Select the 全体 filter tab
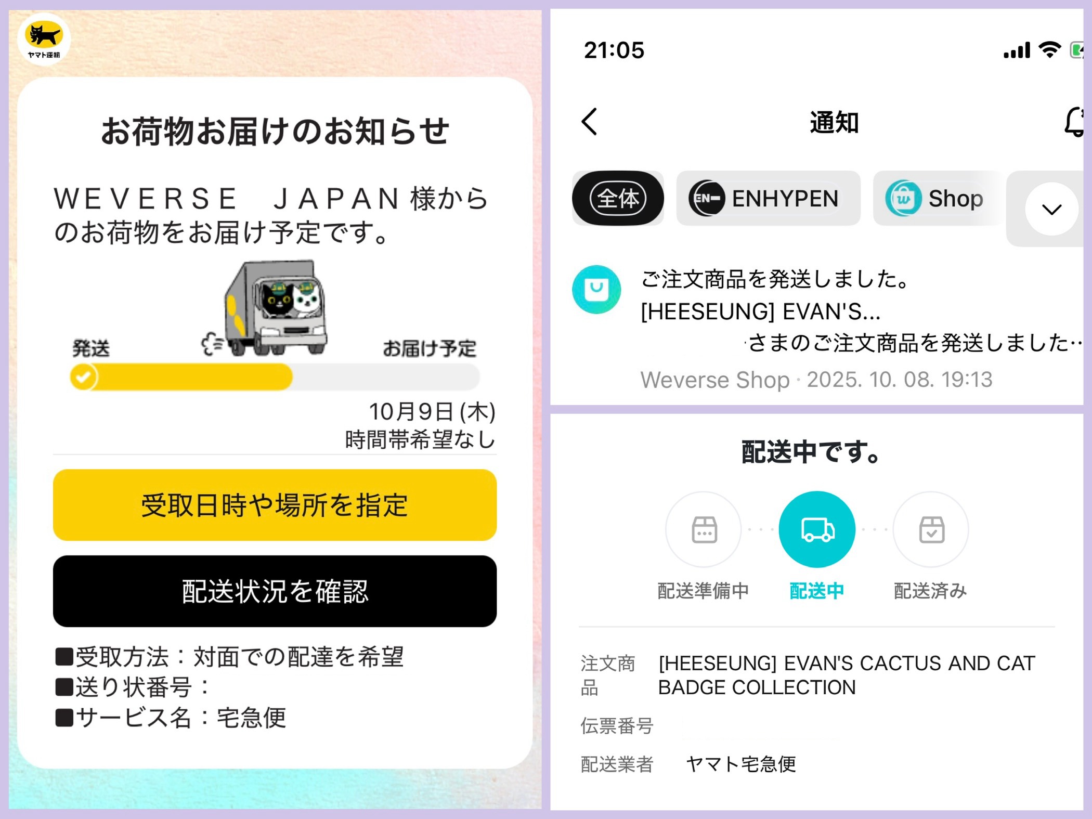Screen dimensions: 1092x819 point(618,198)
